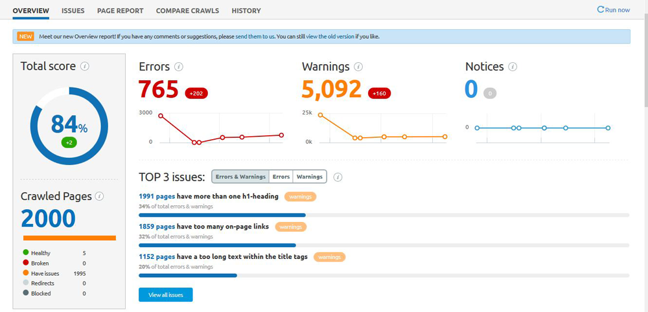This screenshot has width=648, height=312.
Task: Switch the issues filter to Warnings only
Action: (310, 177)
